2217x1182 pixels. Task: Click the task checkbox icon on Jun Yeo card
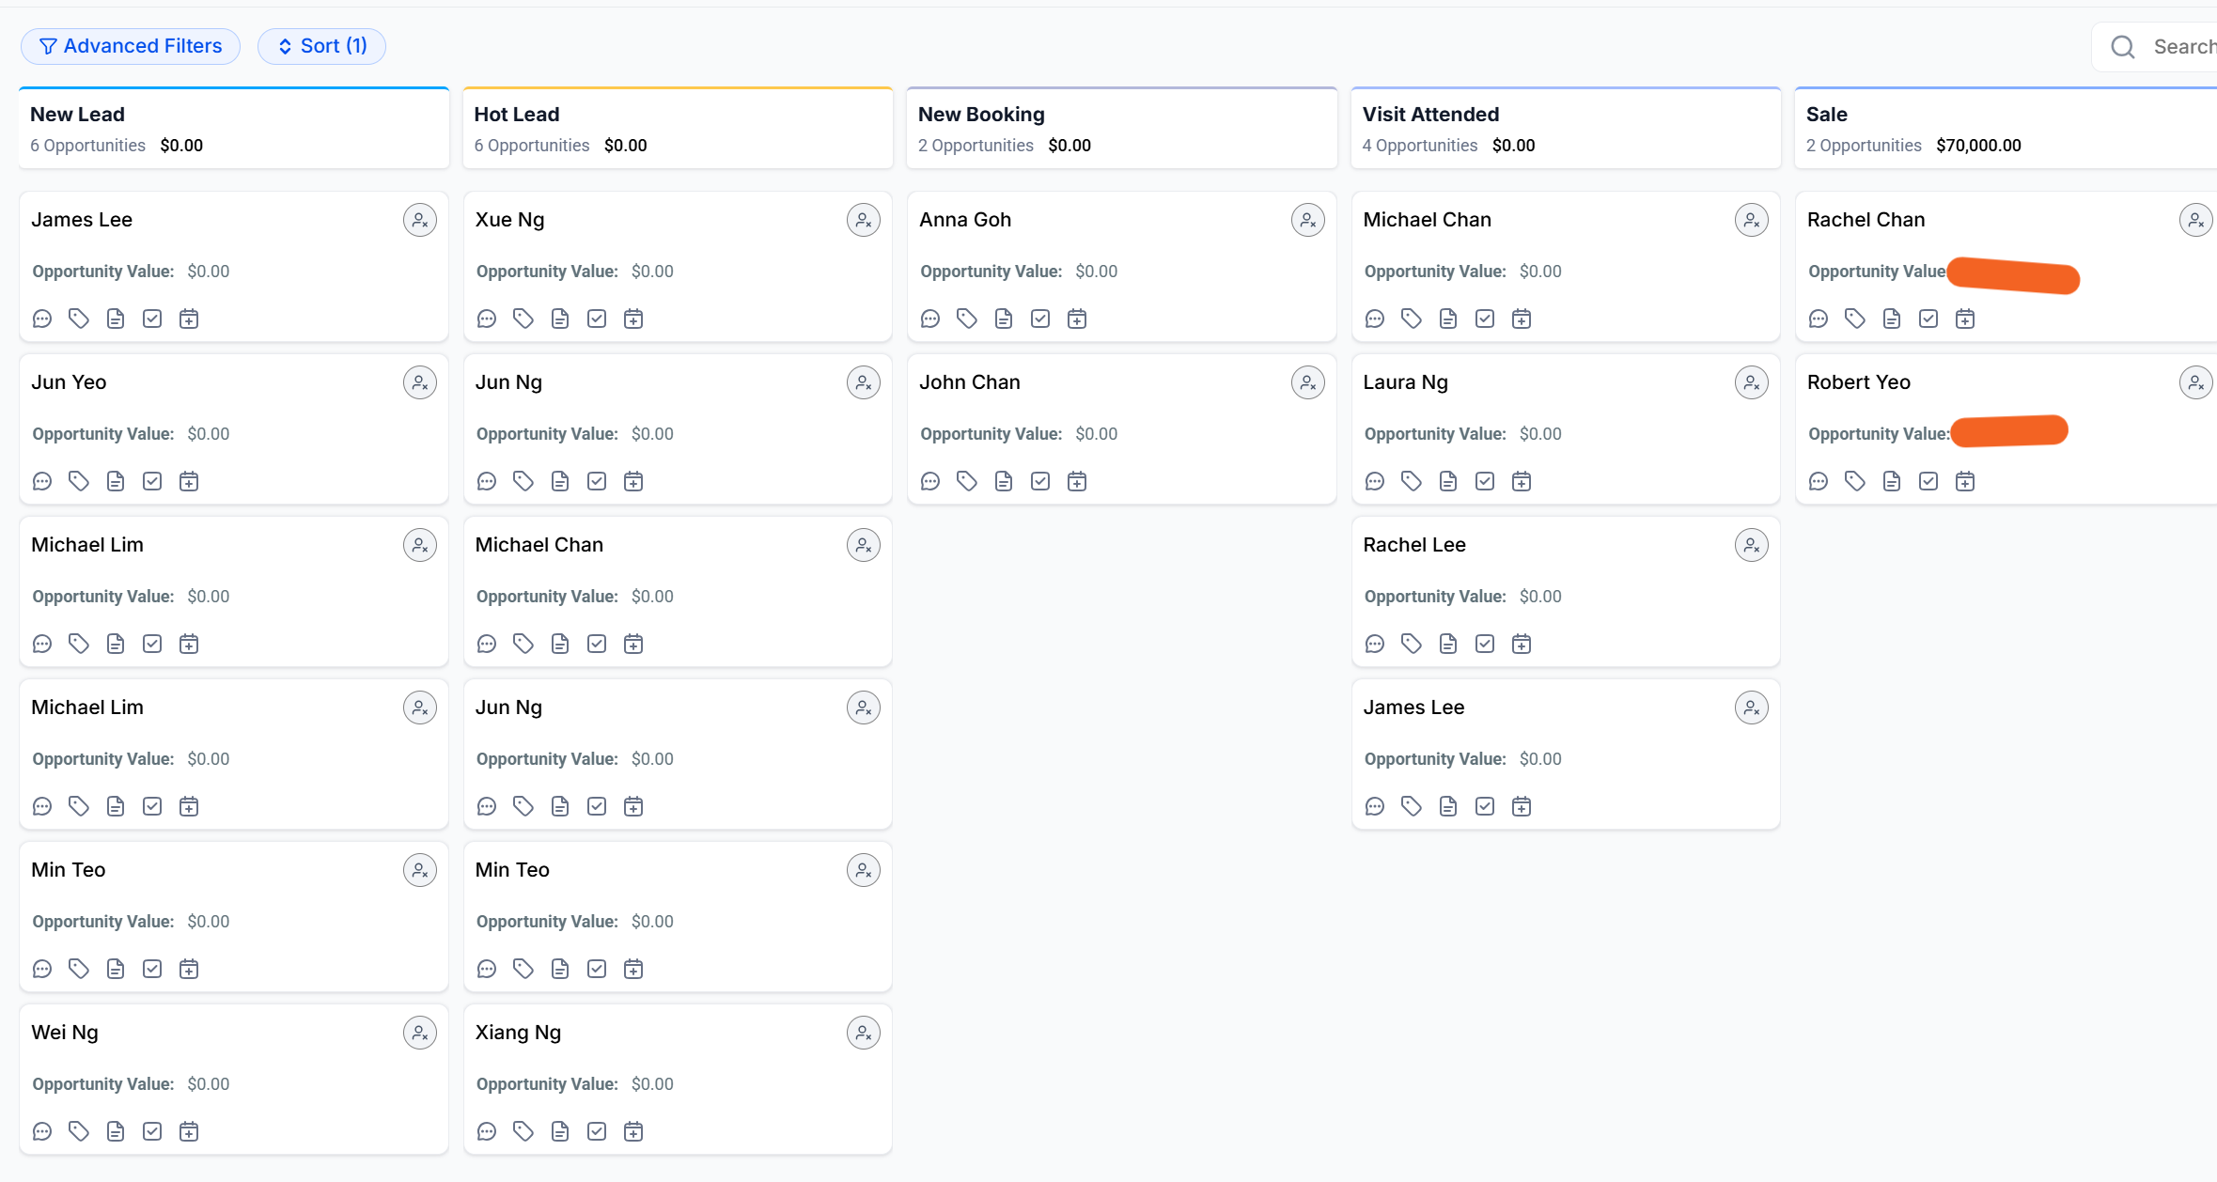pyautogui.click(x=152, y=482)
